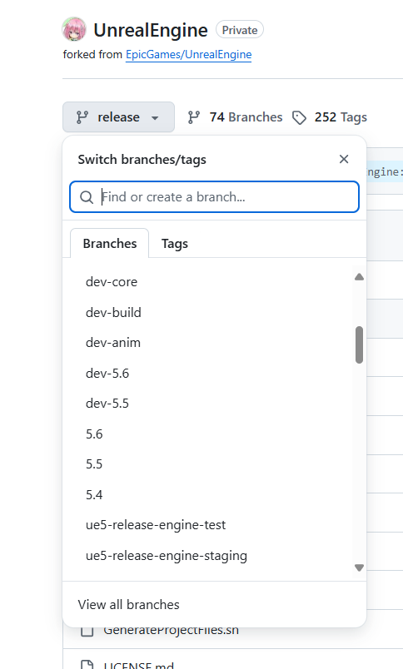Open the 252 Tags link
Screen dimensions: 403x669
(330, 116)
